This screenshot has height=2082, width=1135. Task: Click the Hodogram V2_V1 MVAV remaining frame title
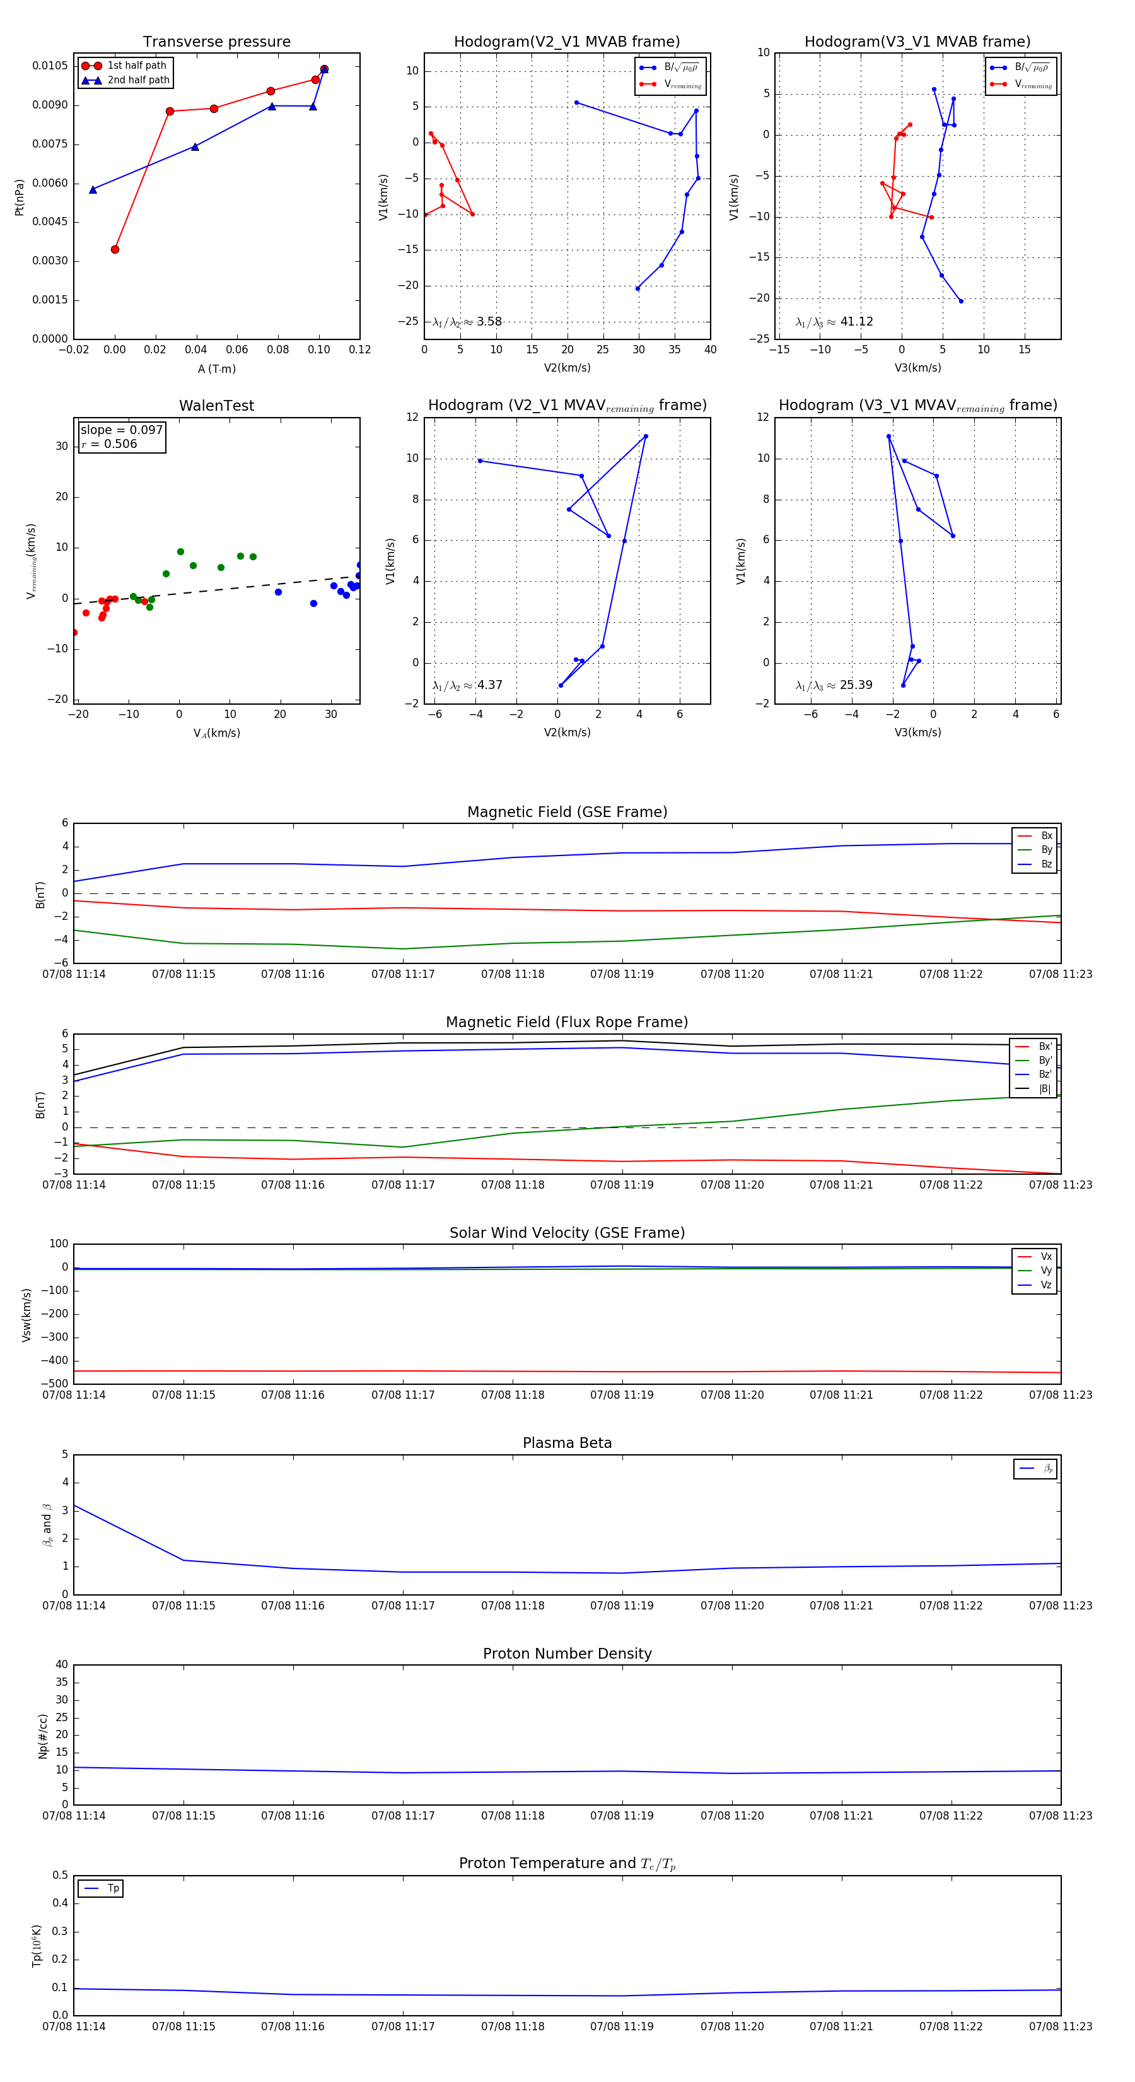point(567,406)
